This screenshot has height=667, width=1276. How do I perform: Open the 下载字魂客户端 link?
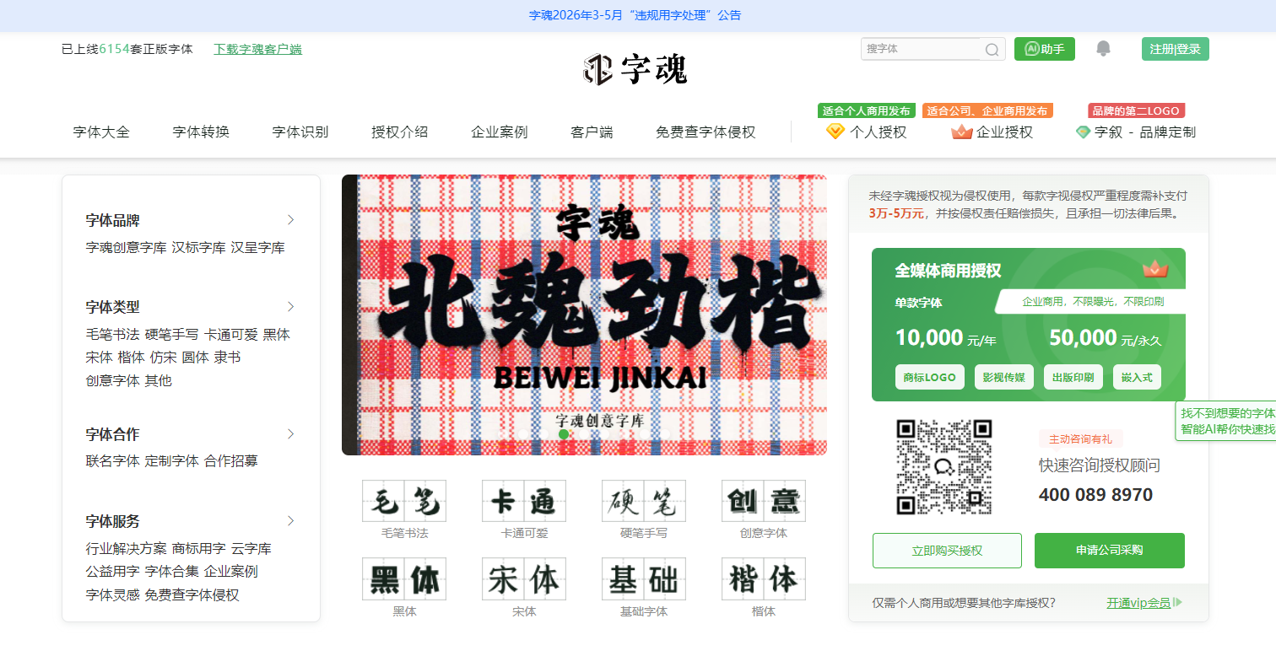click(x=257, y=49)
